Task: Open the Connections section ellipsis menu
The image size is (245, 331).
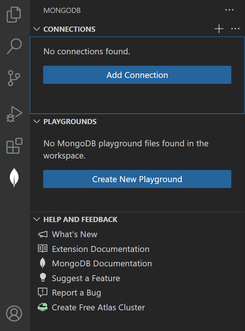Action: point(235,29)
